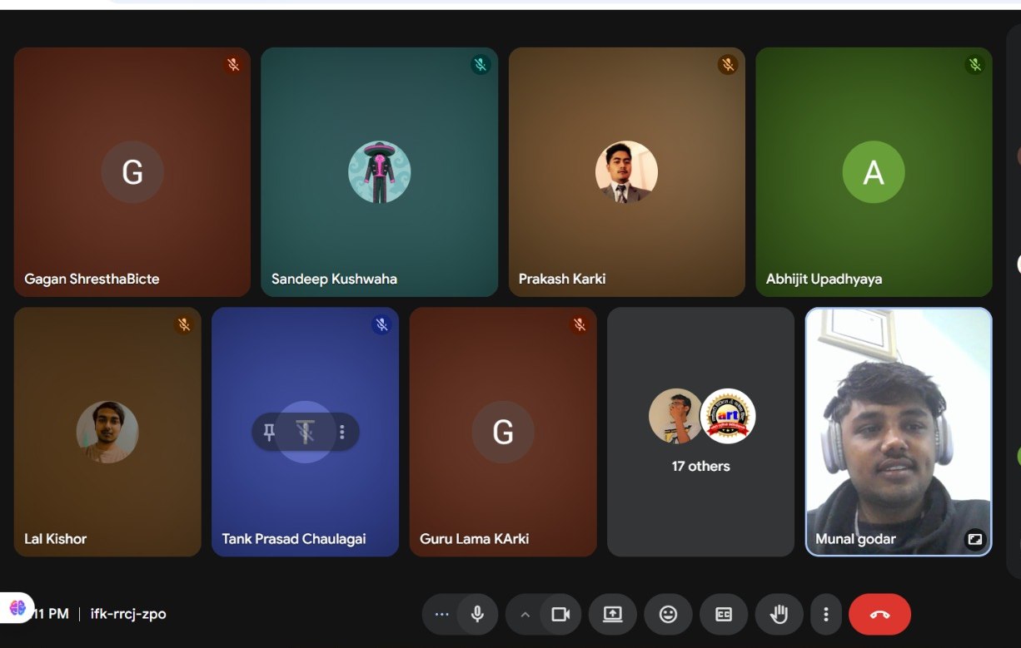Open more options on Tank Prasad's tile

(x=342, y=432)
